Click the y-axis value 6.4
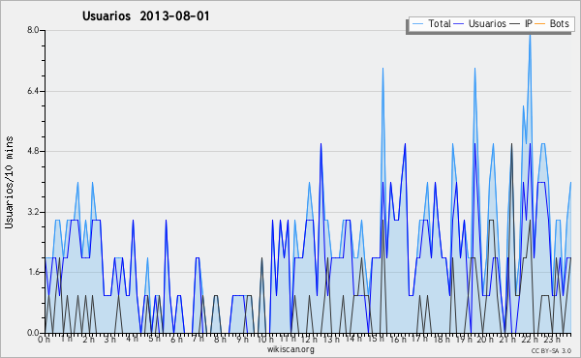 (x=33, y=91)
